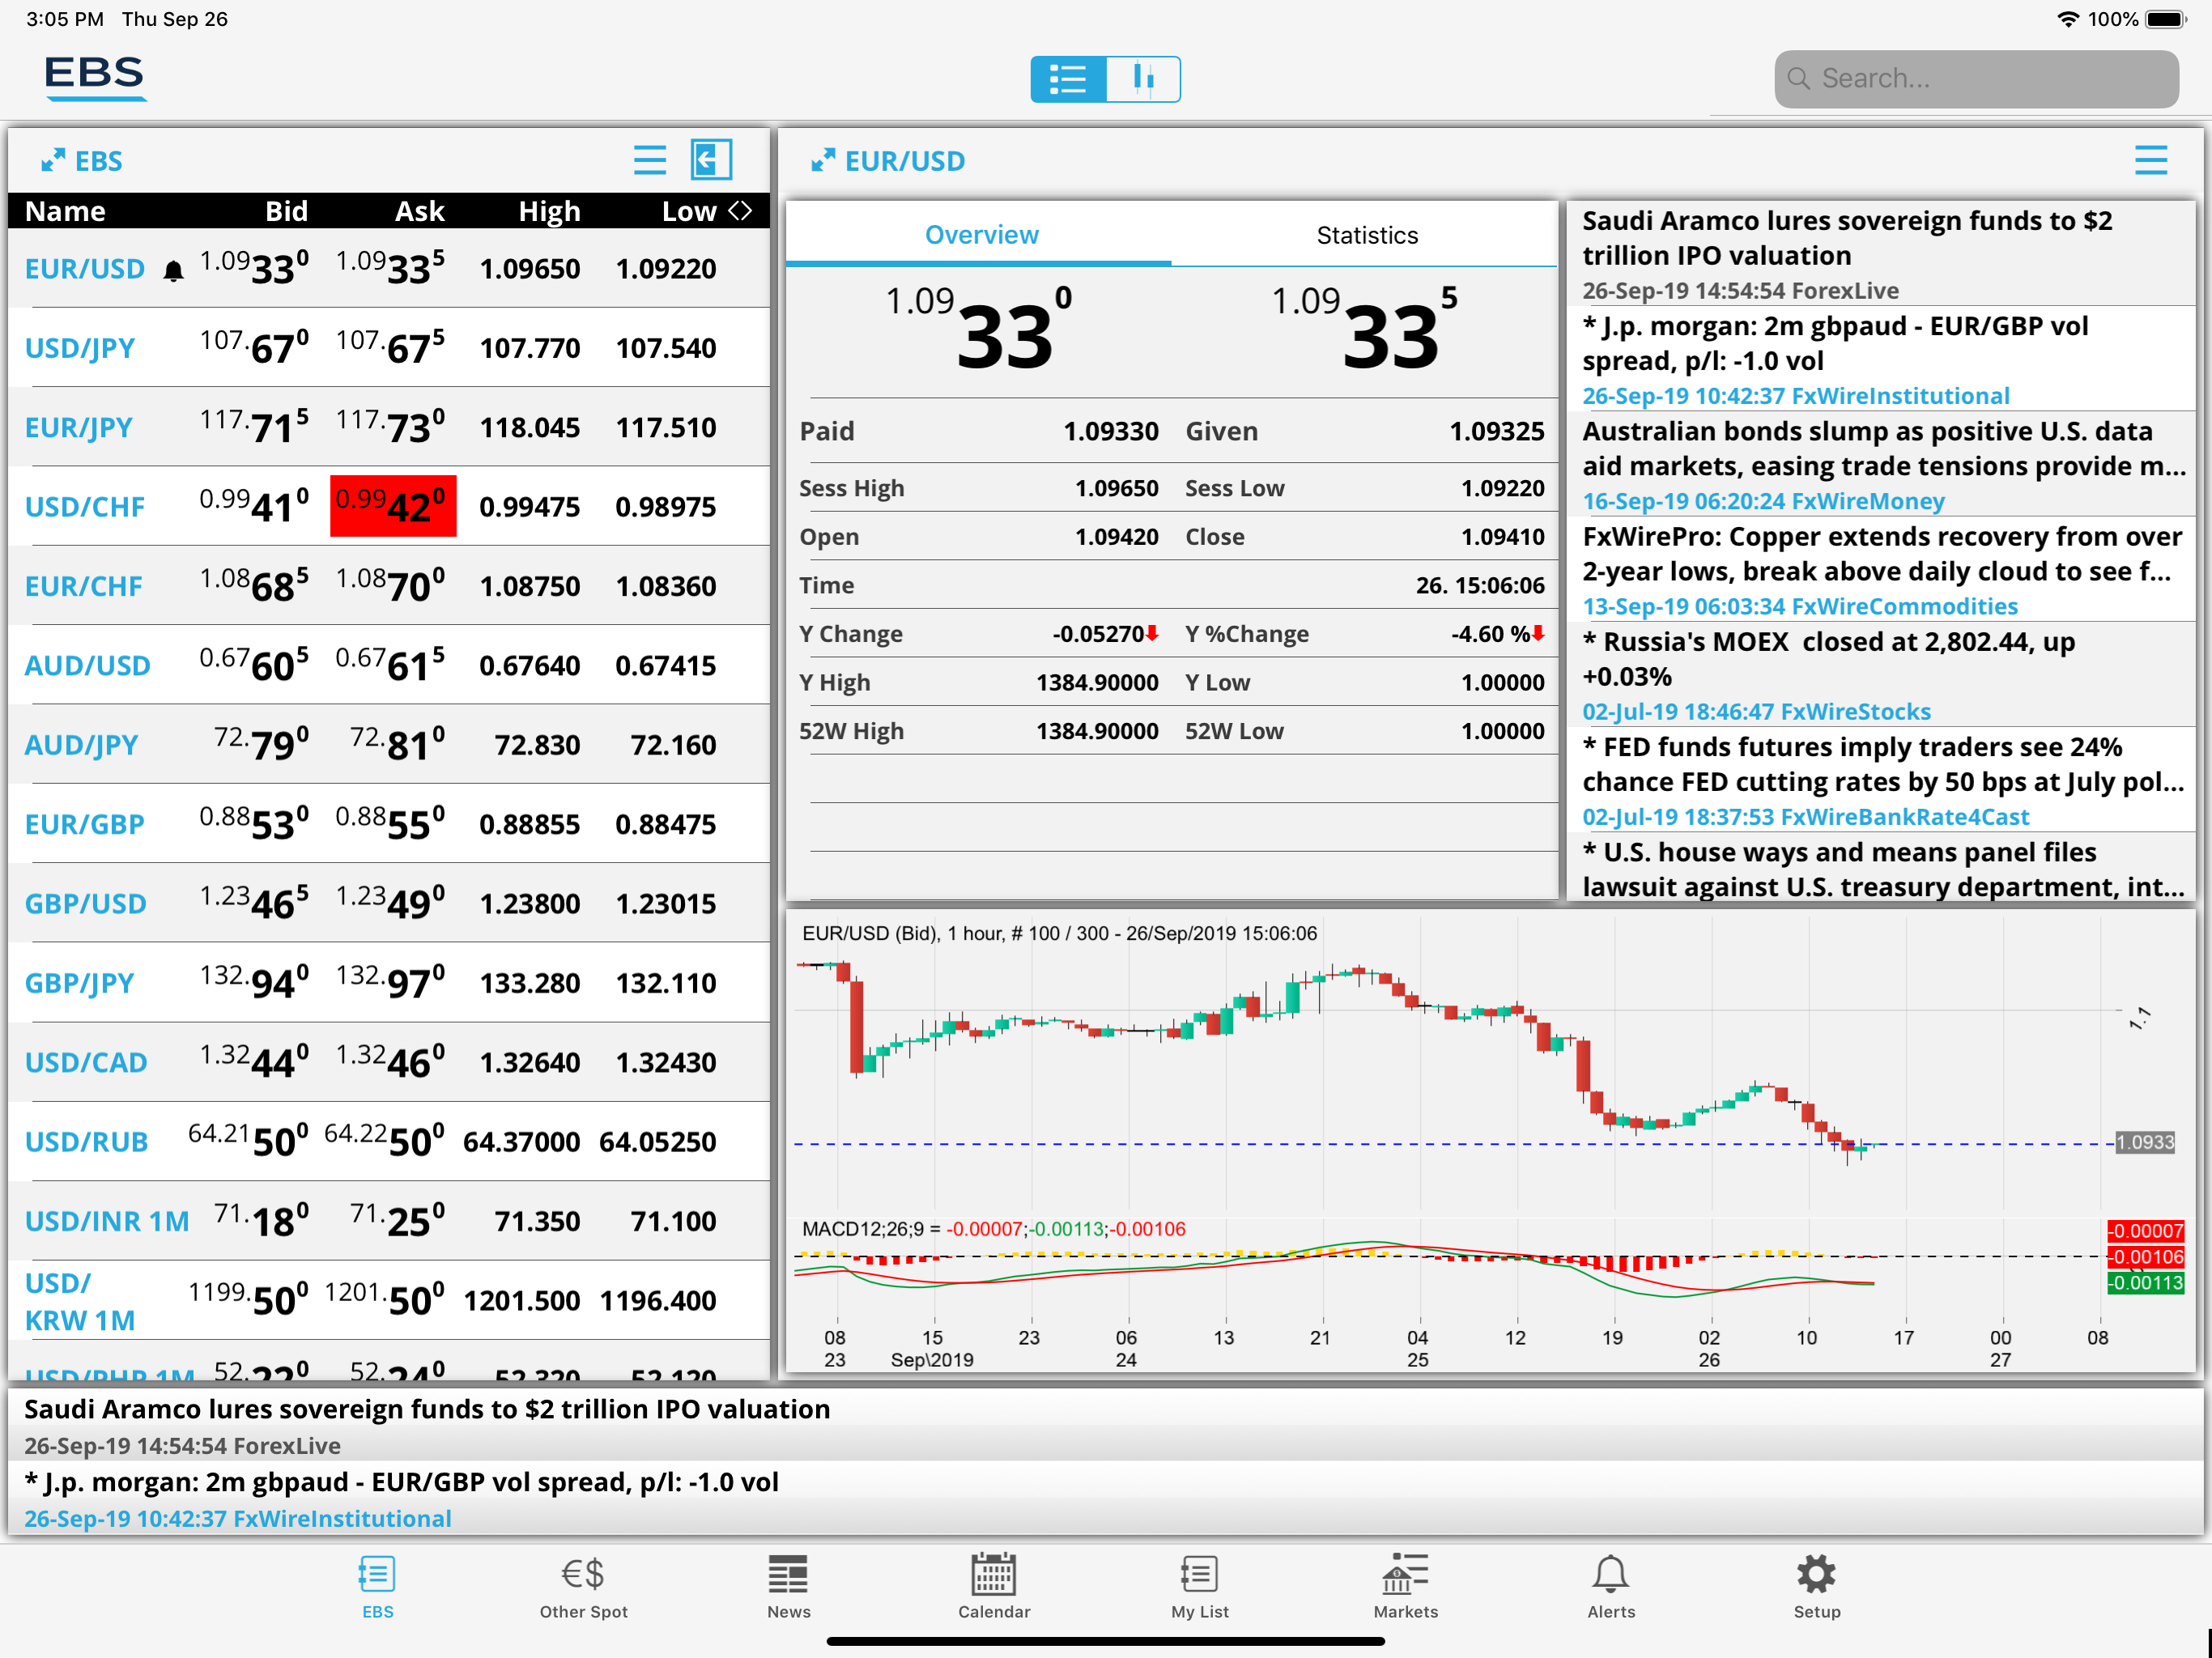Open the U.S. house ways and means headline
2212x1658 pixels.
pos(1881,868)
